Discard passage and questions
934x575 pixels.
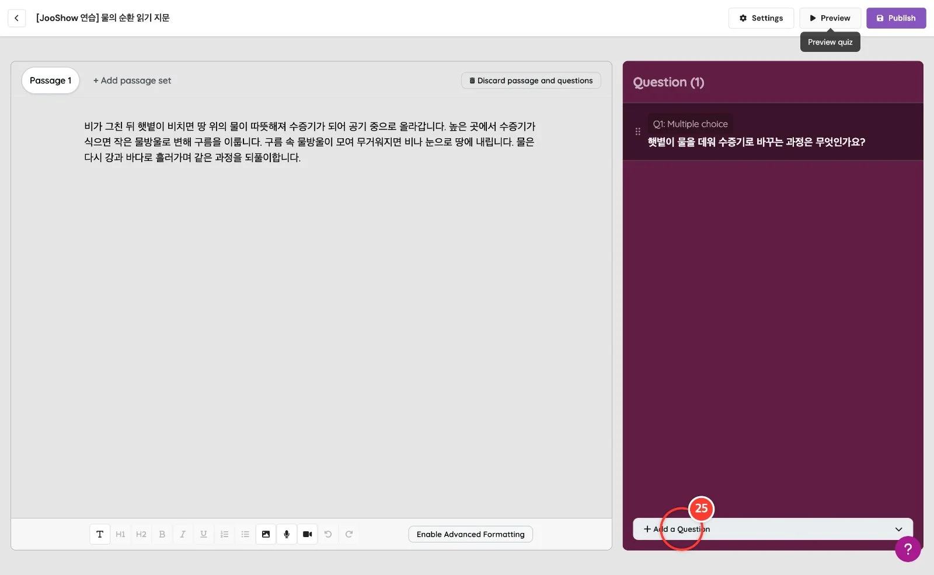[531, 80]
